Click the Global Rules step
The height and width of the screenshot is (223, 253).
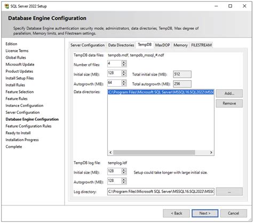tap(15, 58)
